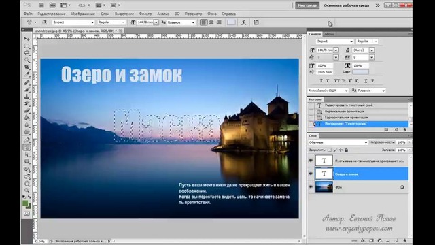
Task: Open the 'Фильтр' menu
Action: (145, 14)
